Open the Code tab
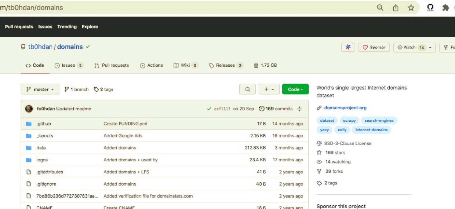 pos(35,66)
